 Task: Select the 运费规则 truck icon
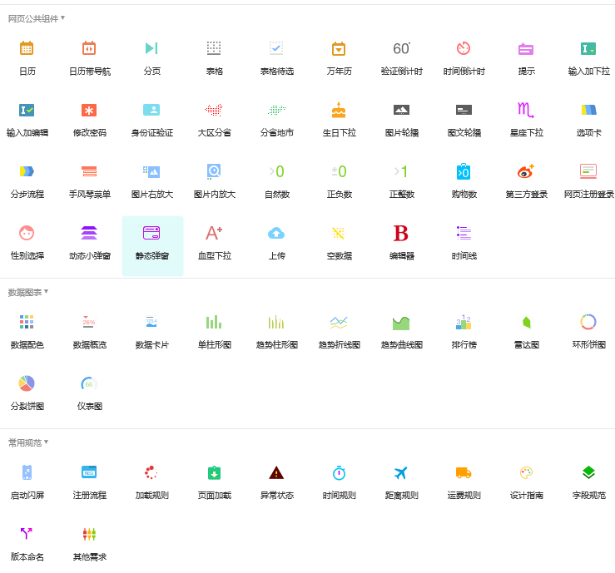pyautogui.click(x=464, y=472)
